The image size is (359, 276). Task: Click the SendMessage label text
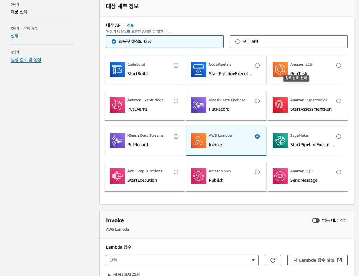point(304,180)
